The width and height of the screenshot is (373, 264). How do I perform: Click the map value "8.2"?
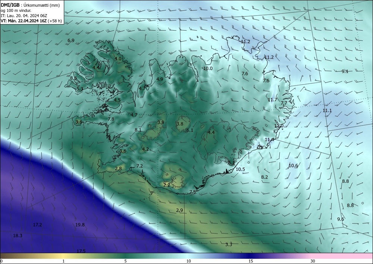[264, 177]
